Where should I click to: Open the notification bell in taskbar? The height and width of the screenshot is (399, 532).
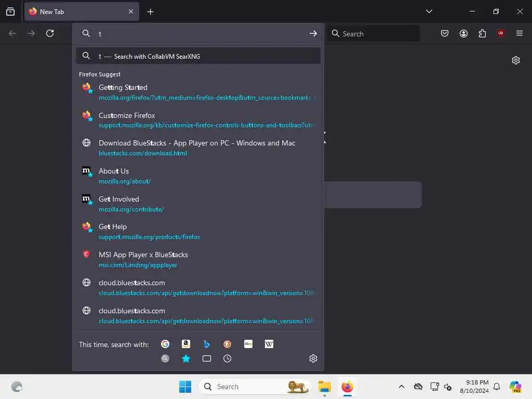497,387
